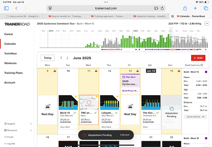Open The Owl workout thumbnail
The width and height of the screenshot is (212, 147).
tap(151, 103)
